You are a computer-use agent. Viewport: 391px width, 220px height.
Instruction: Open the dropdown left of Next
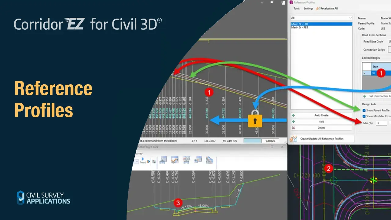pyautogui.click(x=137, y=161)
